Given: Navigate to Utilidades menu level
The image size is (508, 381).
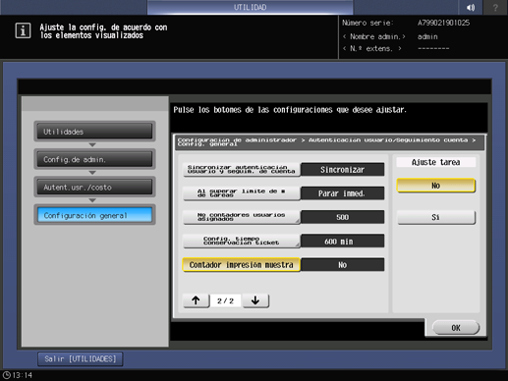Looking at the screenshot, I should coord(94,132).
